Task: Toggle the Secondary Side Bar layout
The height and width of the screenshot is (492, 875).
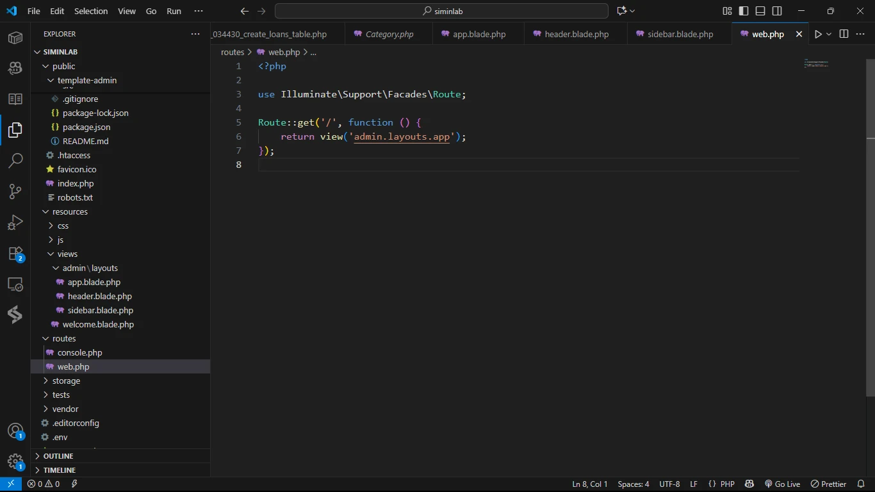Action: [x=777, y=11]
